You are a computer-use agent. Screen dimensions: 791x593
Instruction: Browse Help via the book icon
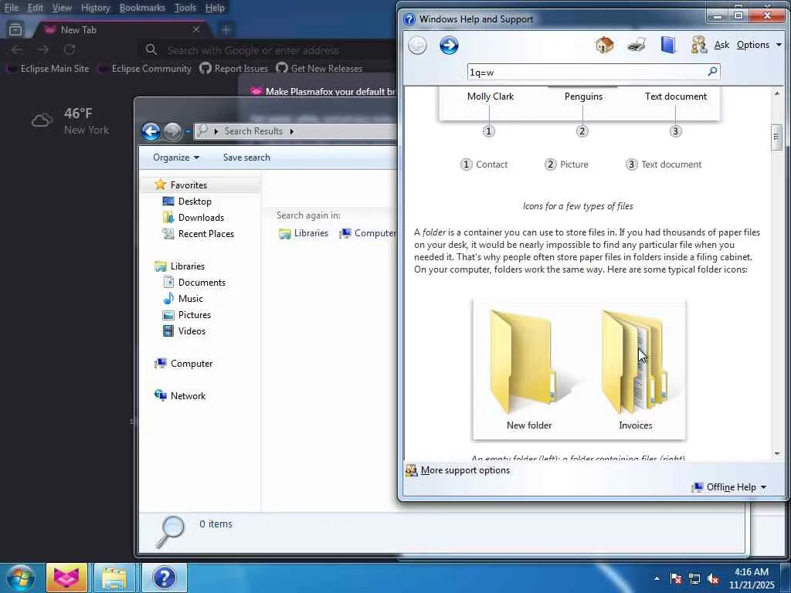tap(668, 45)
